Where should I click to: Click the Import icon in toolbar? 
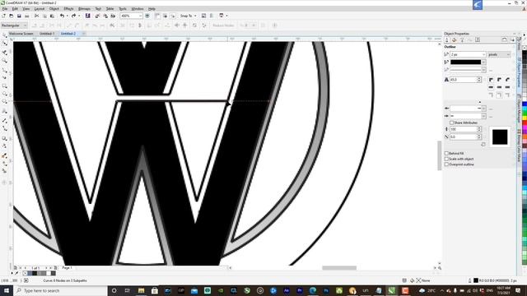coord(97,16)
